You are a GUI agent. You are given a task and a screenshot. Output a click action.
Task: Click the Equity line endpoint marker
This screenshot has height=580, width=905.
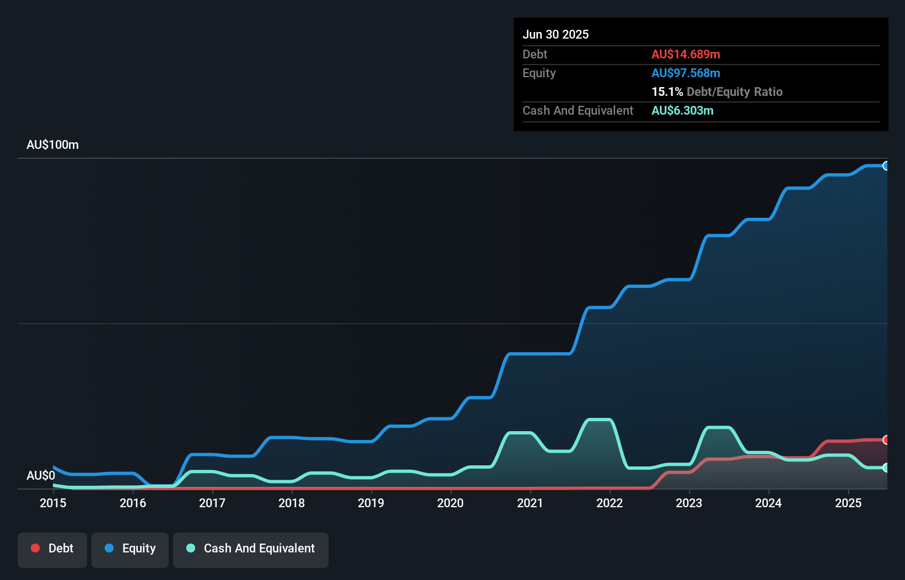(886, 166)
